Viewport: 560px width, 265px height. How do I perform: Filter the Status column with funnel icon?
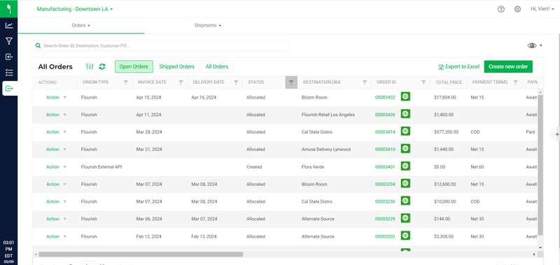point(291,83)
